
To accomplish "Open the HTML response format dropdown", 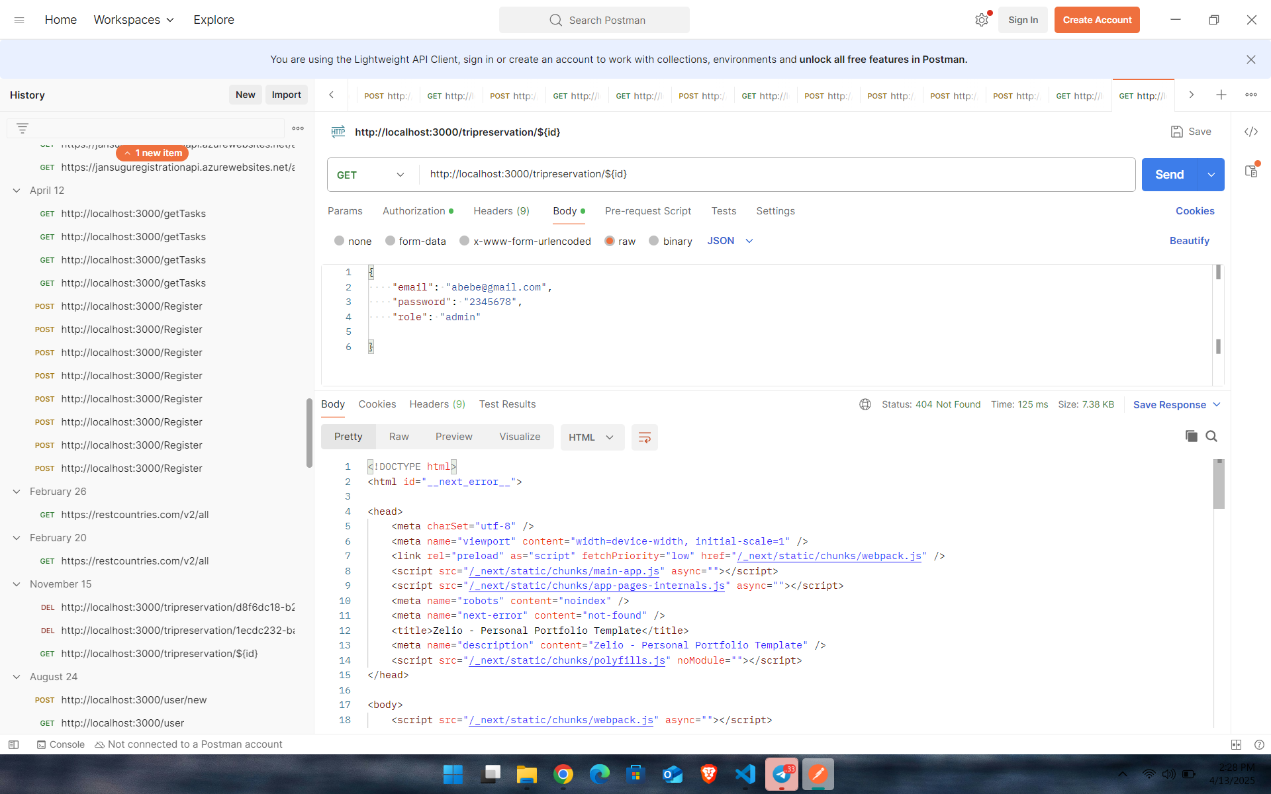I will pos(592,437).
